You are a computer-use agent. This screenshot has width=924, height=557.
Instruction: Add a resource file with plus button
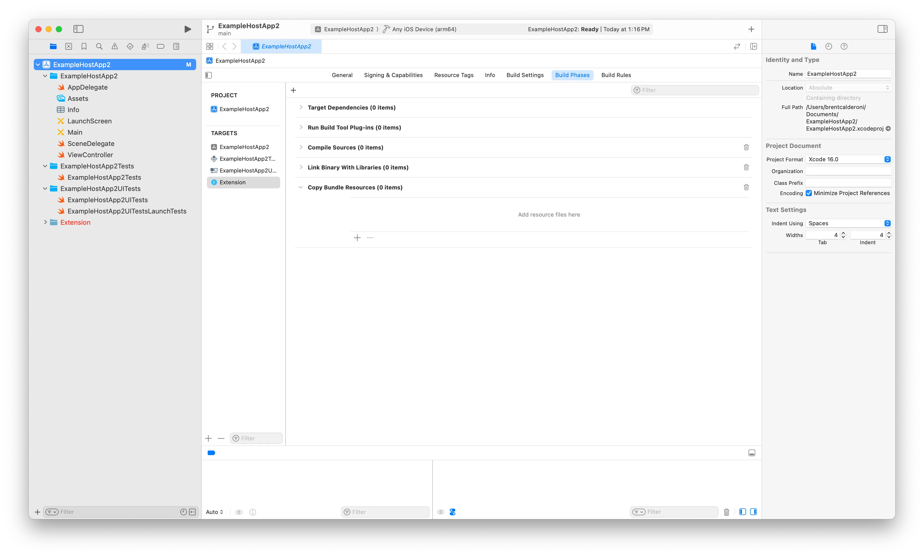[357, 238]
